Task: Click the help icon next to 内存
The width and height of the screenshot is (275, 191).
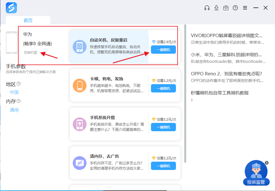Action: [19, 101]
